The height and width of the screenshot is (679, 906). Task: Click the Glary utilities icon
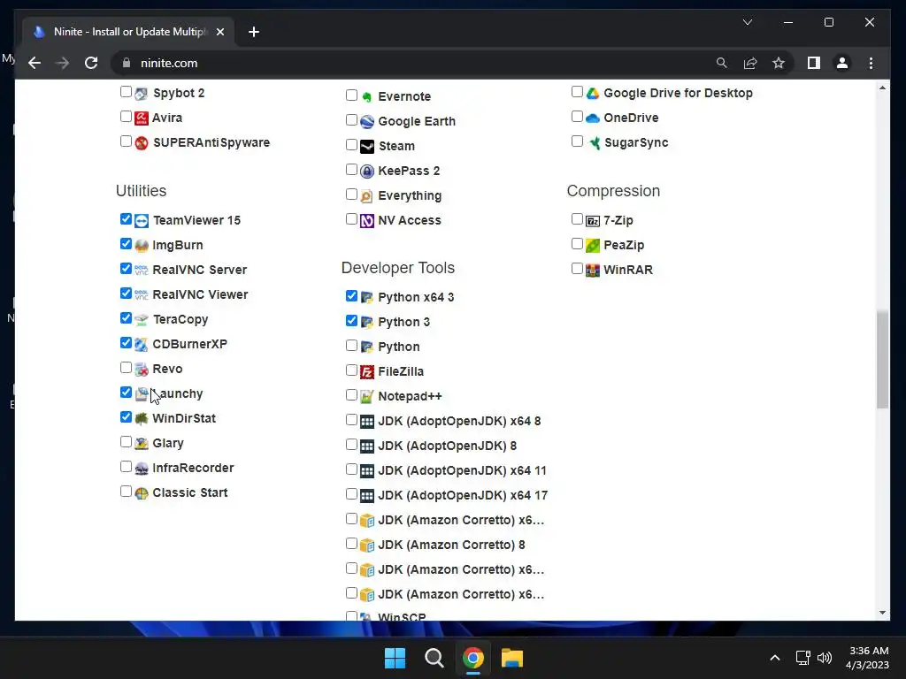pos(142,444)
